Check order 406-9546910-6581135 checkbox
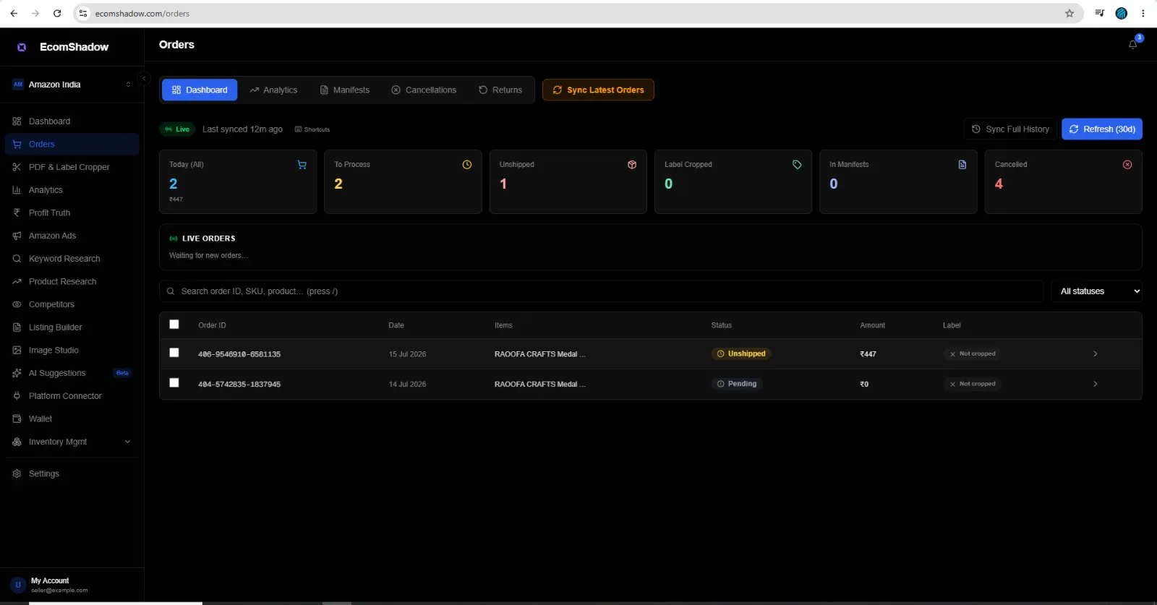This screenshot has height=605, width=1157. (x=174, y=353)
